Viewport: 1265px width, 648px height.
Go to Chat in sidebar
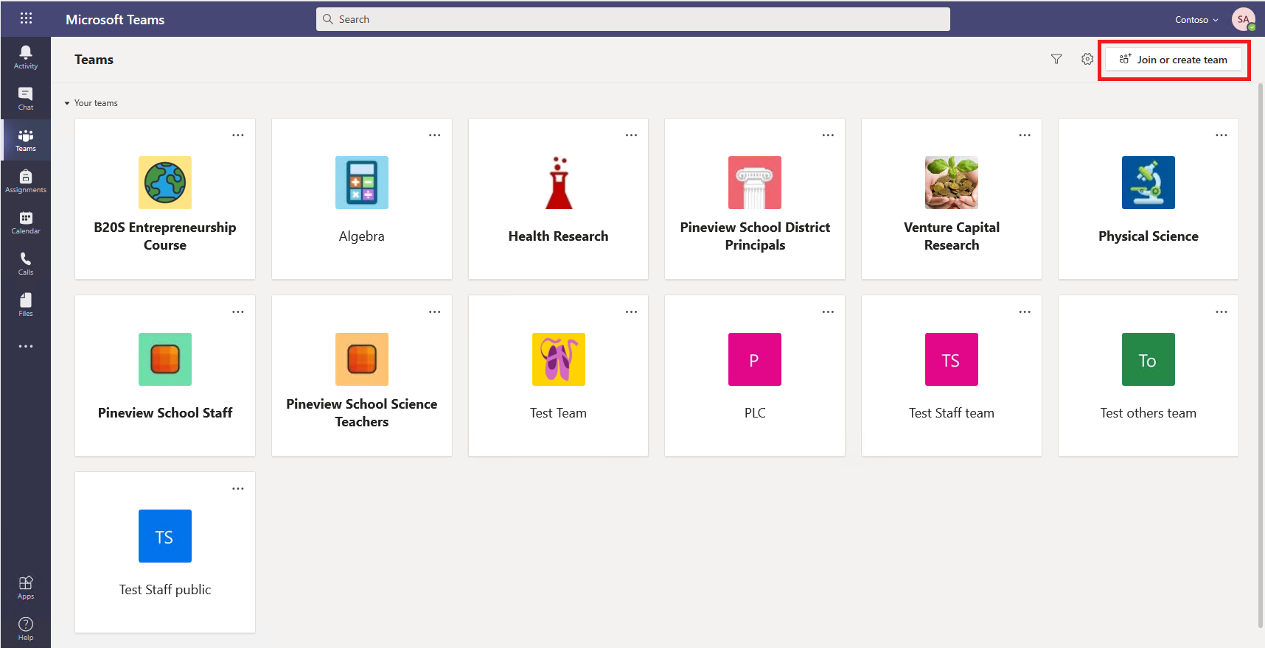(26, 99)
